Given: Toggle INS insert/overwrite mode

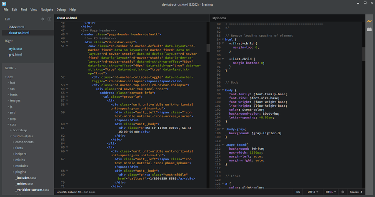Looking at the screenshot, I should (297, 192).
